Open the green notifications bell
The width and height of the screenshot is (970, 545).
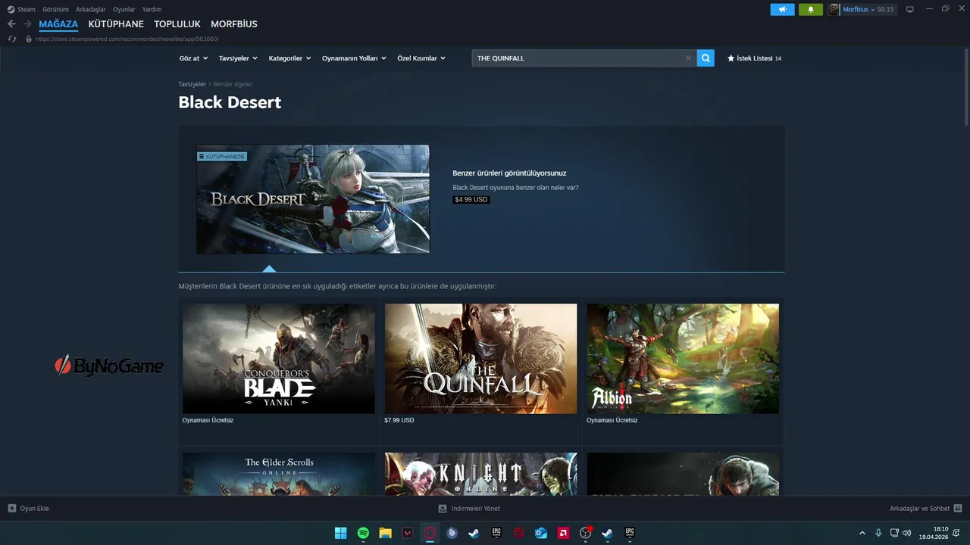coord(811,10)
